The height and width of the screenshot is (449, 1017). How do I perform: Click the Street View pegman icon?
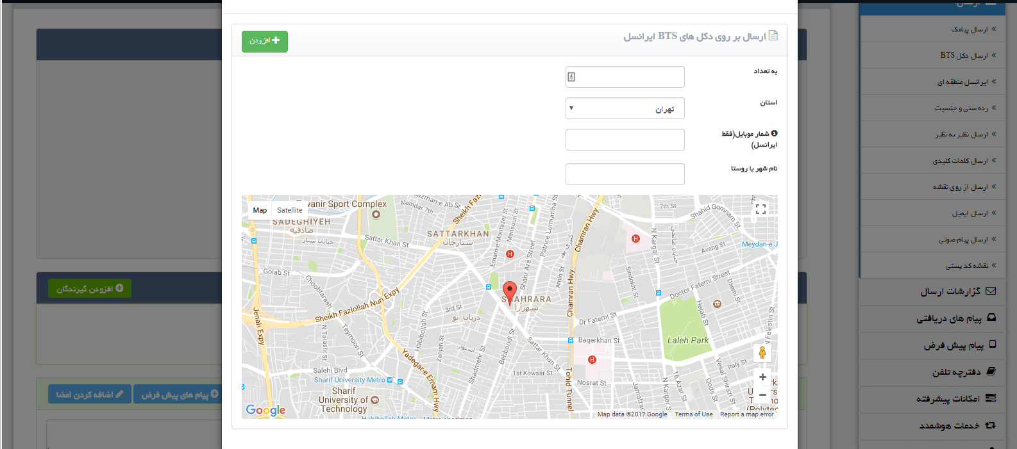[762, 352]
